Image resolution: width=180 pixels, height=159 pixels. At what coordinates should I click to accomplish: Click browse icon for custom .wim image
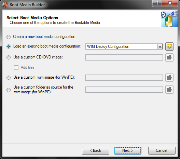pyautogui.click(x=169, y=78)
